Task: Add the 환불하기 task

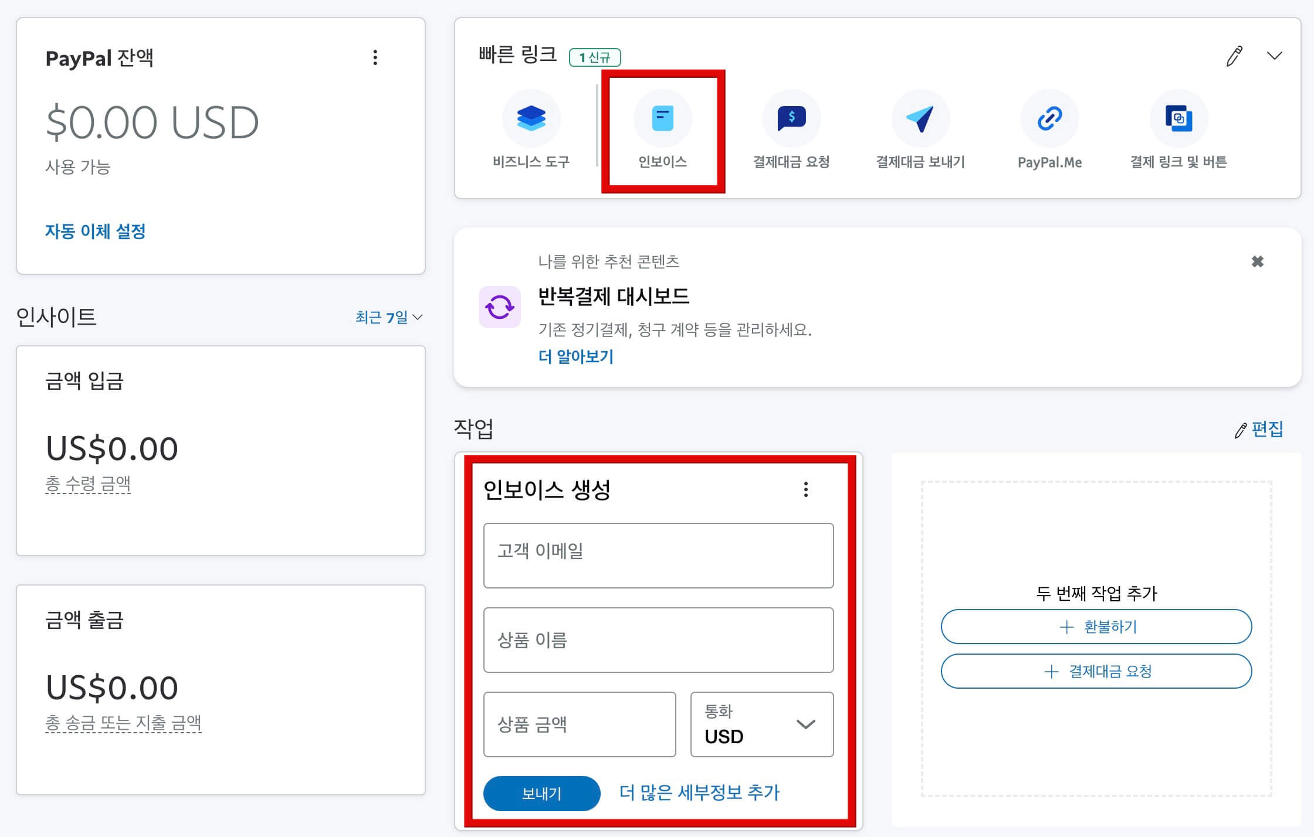Action: 1096,627
